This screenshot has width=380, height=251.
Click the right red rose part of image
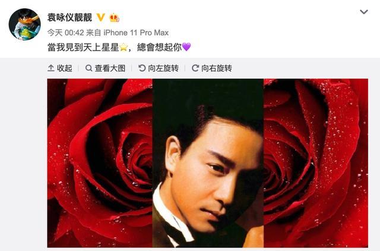pyautogui.click(x=316, y=163)
